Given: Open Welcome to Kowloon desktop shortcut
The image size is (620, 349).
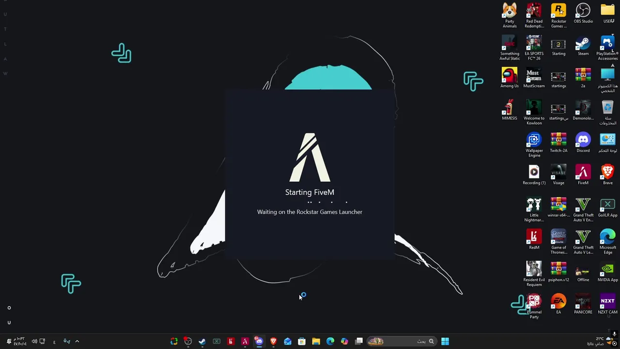Looking at the screenshot, I should point(534,112).
